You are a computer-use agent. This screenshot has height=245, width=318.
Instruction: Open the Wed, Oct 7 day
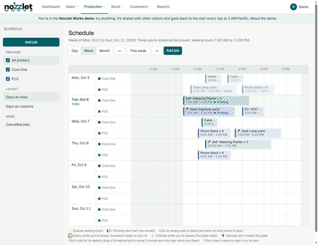(81, 121)
